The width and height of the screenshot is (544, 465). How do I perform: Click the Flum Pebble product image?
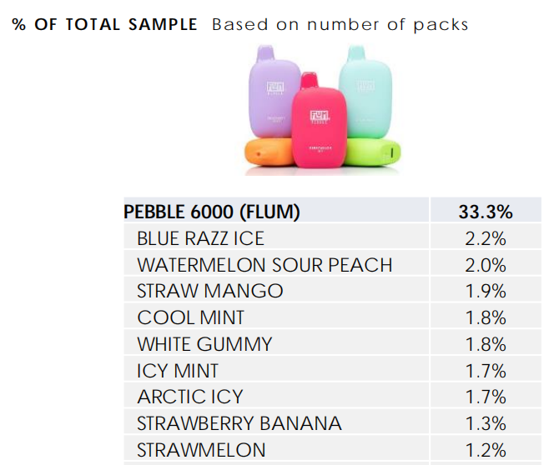click(322, 110)
